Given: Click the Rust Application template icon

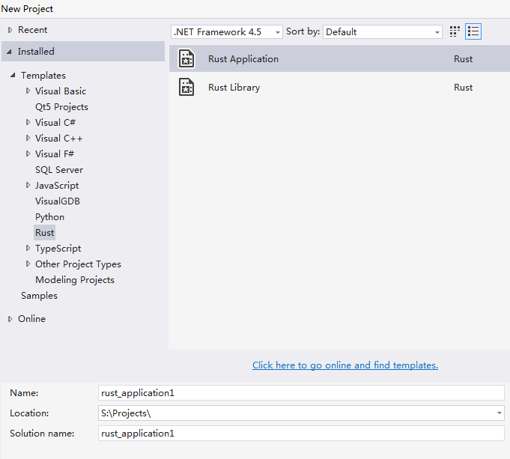Looking at the screenshot, I should (x=186, y=59).
